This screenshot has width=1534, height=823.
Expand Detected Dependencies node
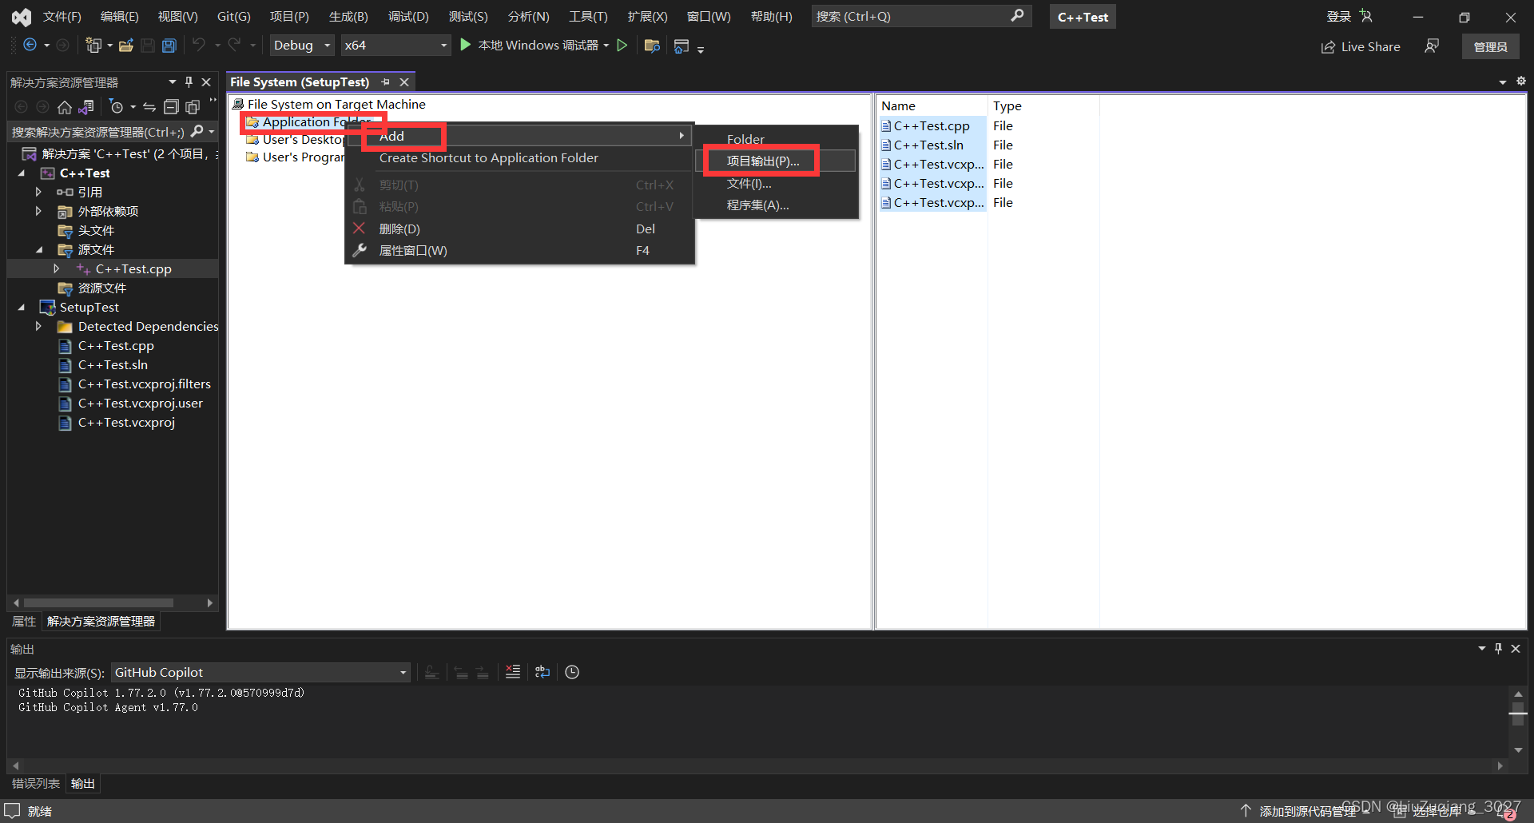[x=38, y=327]
